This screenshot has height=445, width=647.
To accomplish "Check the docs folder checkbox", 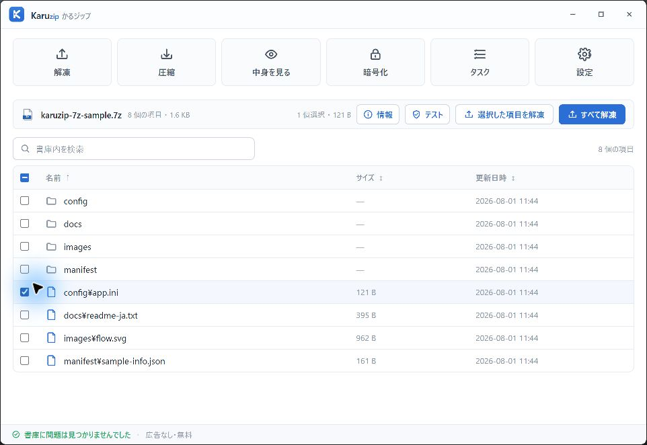I will pyautogui.click(x=24, y=223).
